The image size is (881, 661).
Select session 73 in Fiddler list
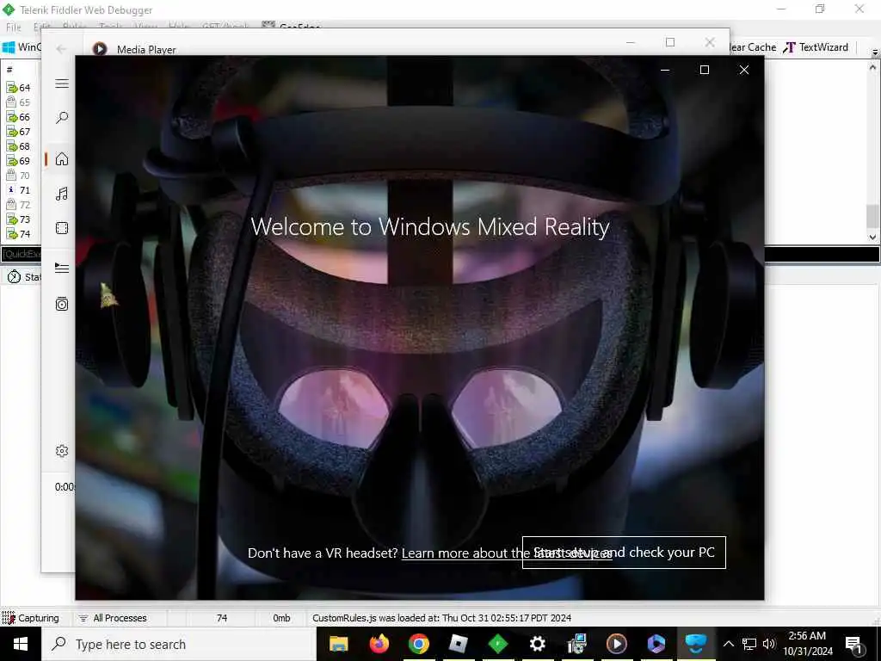(19, 219)
